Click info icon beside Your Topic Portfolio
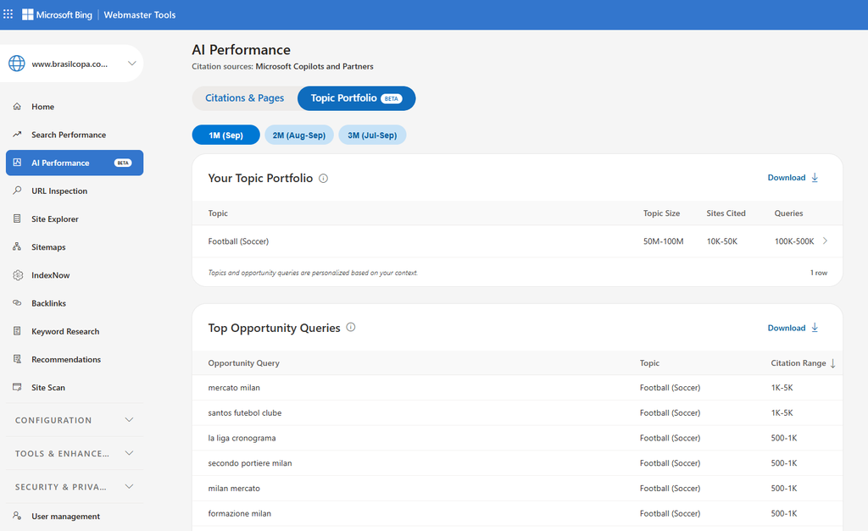868x531 pixels. [x=323, y=178]
